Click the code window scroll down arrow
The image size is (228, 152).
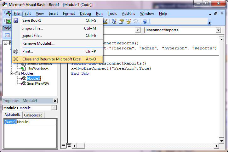(x=221, y=141)
